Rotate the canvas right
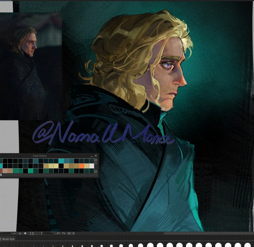254x247 pixels. [63, 234]
